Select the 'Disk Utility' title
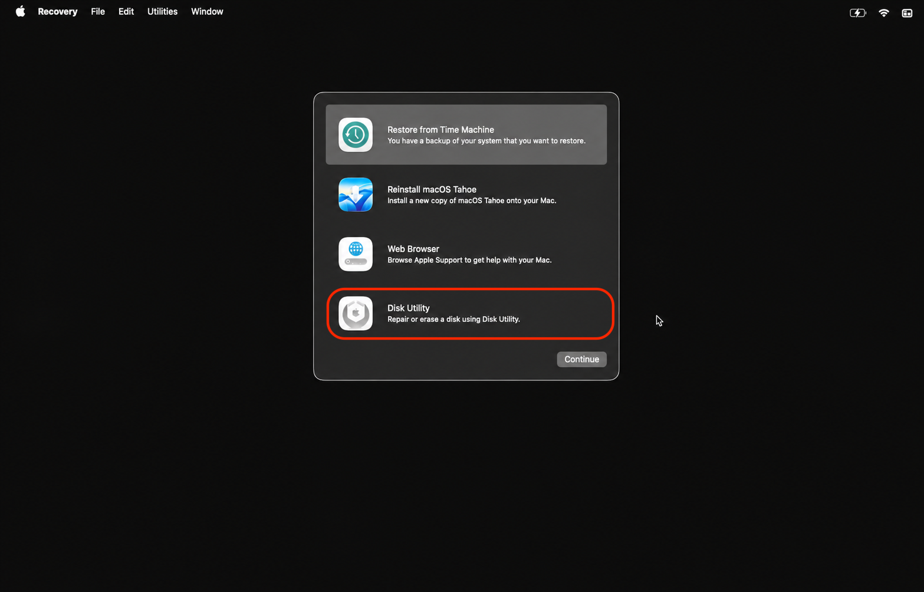Image resolution: width=924 pixels, height=592 pixels. pos(408,308)
